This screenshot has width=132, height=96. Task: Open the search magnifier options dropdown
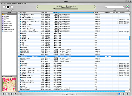coord(106,7)
